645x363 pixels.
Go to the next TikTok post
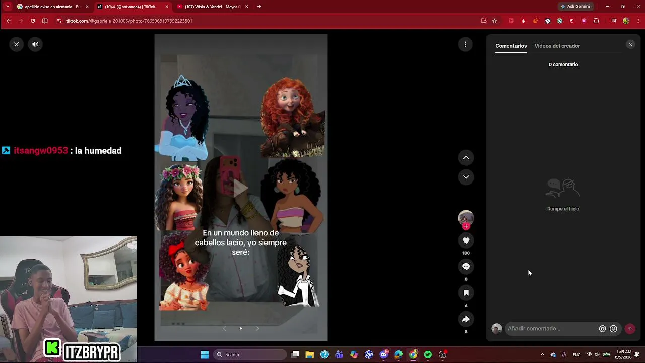(x=466, y=177)
